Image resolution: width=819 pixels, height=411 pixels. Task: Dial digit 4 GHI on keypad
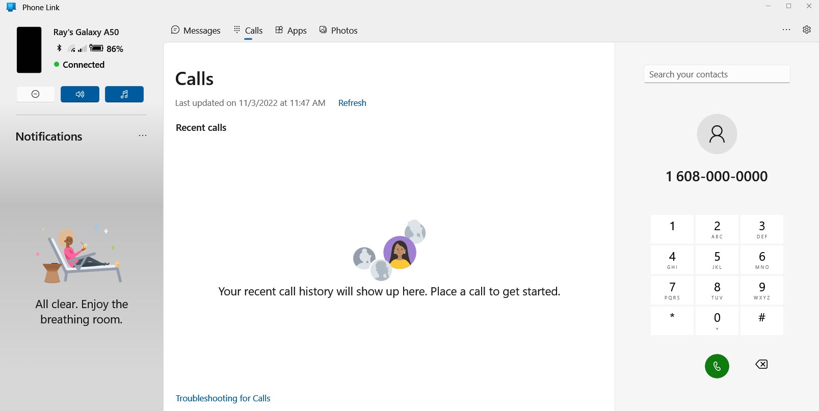tap(672, 260)
